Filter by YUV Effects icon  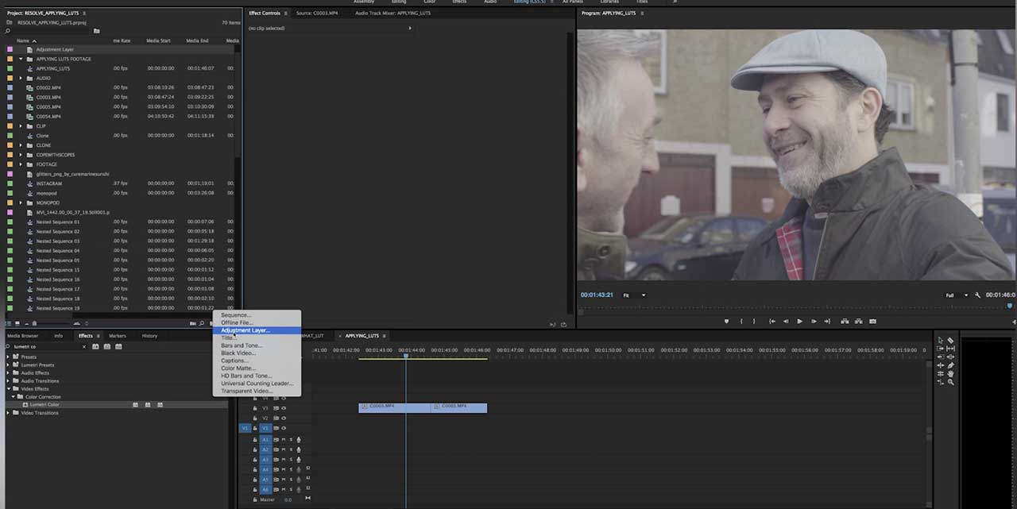tap(118, 346)
